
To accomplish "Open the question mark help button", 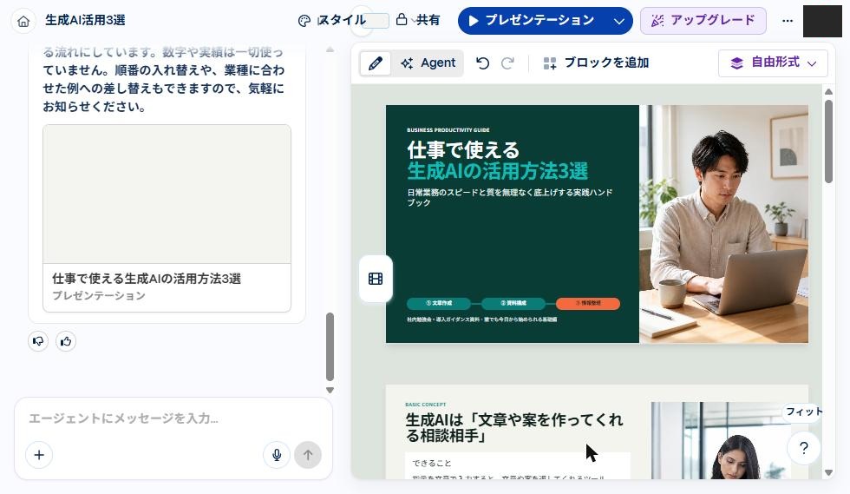I will pos(804,448).
